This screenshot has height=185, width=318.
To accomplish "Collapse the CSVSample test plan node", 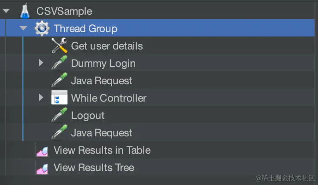I will pyautogui.click(x=6, y=11).
